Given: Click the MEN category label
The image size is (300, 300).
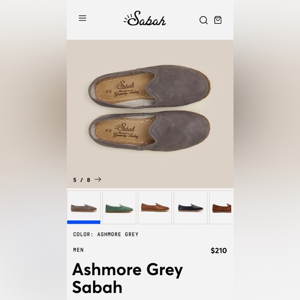Looking at the screenshot, I should click(79, 250).
